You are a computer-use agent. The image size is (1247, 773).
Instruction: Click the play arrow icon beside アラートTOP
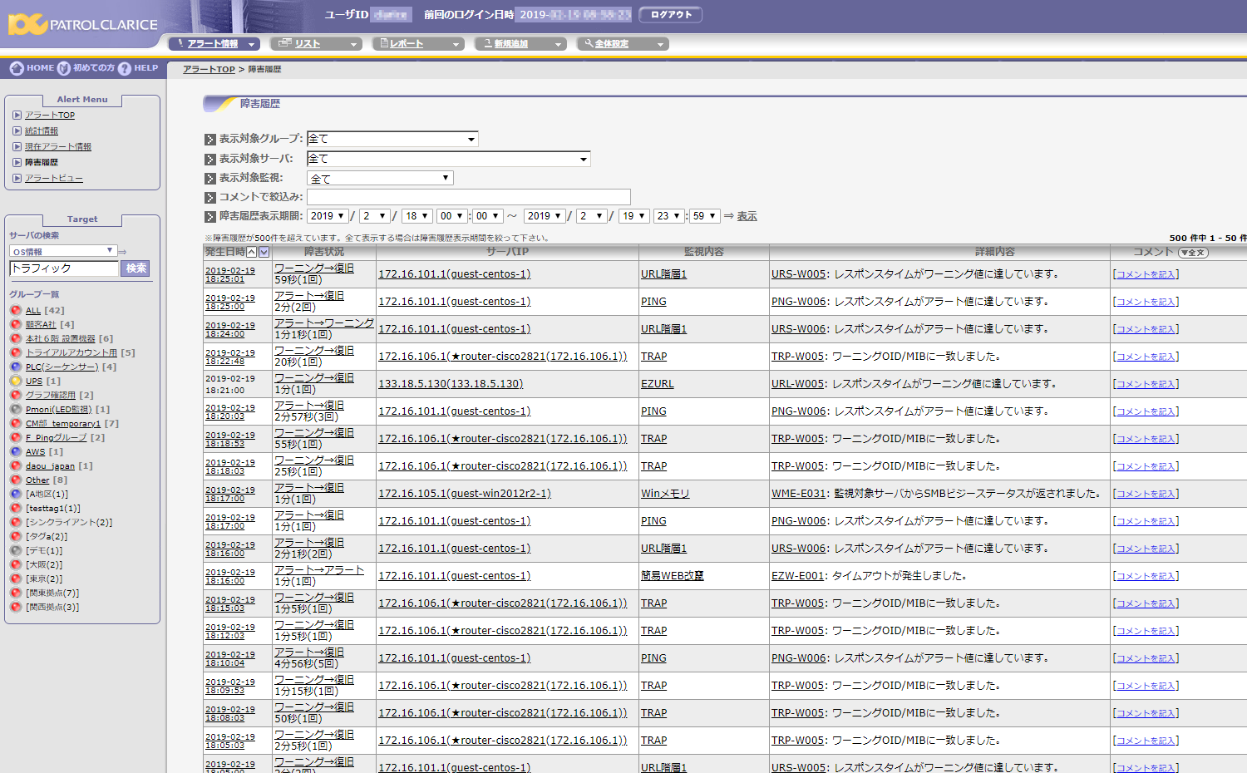tap(17, 115)
